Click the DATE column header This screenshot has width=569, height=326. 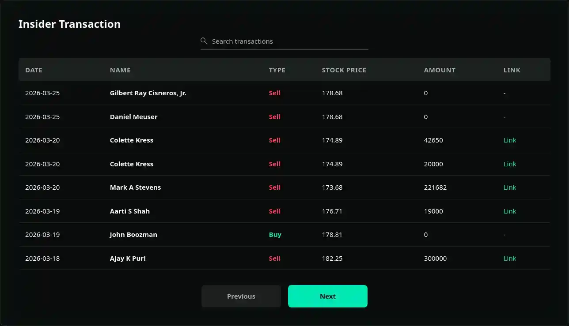pyautogui.click(x=34, y=70)
